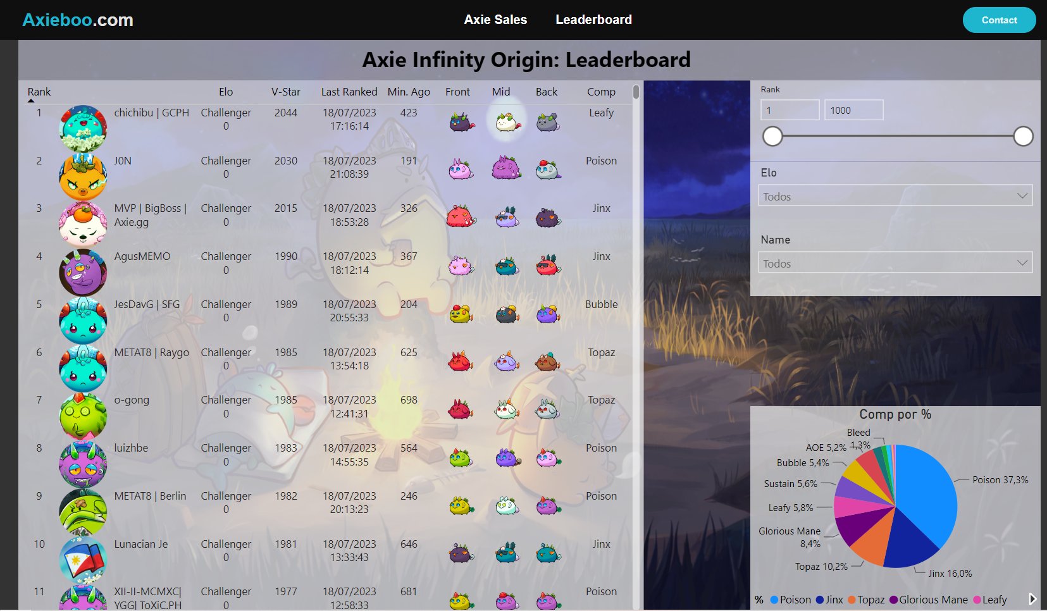This screenshot has width=1047, height=611.
Task: Open AgusMEMO's mid axie icon
Action: click(x=507, y=266)
